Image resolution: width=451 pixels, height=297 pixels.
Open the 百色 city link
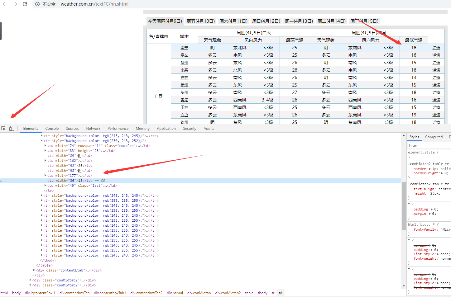[184, 115]
